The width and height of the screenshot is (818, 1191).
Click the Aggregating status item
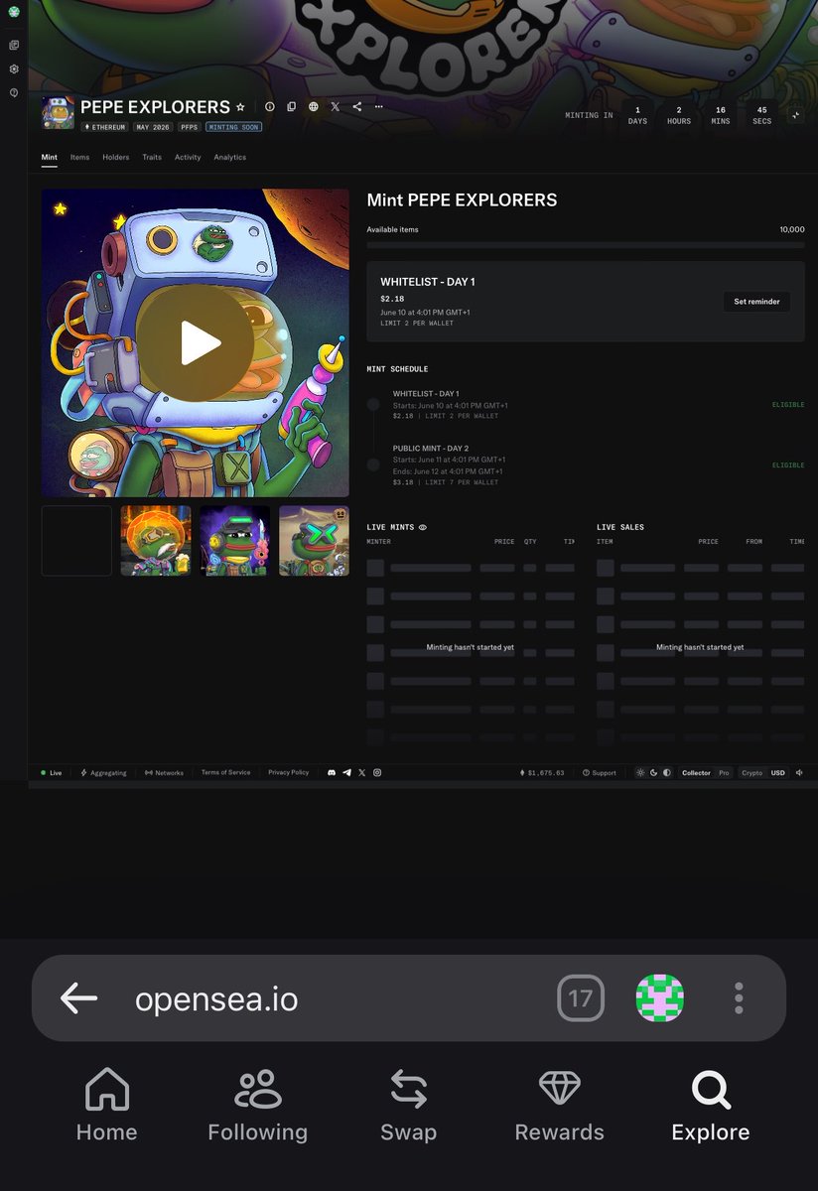click(x=103, y=772)
